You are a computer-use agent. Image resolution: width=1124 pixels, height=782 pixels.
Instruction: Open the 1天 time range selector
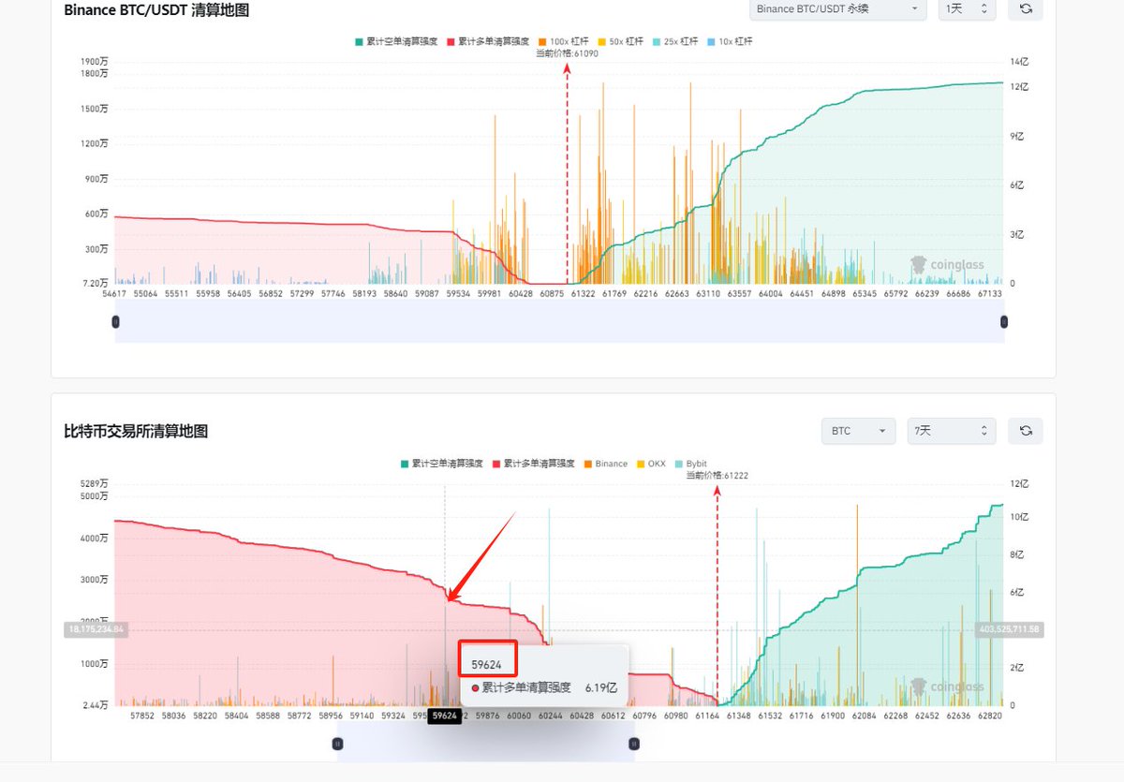point(967,9)
